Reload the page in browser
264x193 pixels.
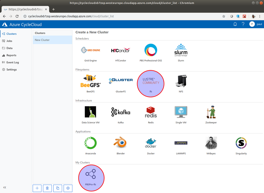coord(17,16)
